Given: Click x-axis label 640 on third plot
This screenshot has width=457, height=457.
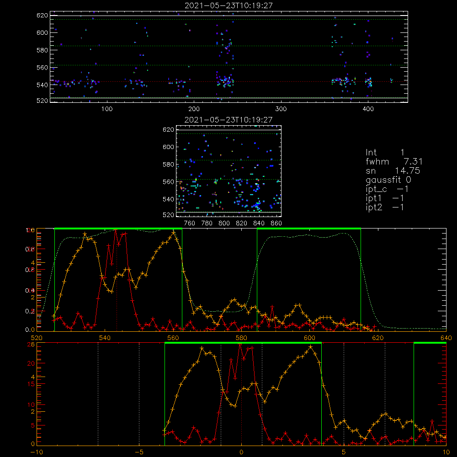Looking at the screenshot, I should [446, 338].
